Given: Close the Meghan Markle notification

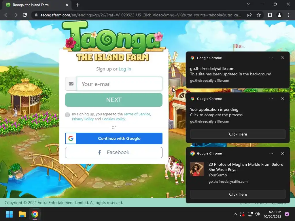Looking at the screenshot, I should tap(283, 153).
